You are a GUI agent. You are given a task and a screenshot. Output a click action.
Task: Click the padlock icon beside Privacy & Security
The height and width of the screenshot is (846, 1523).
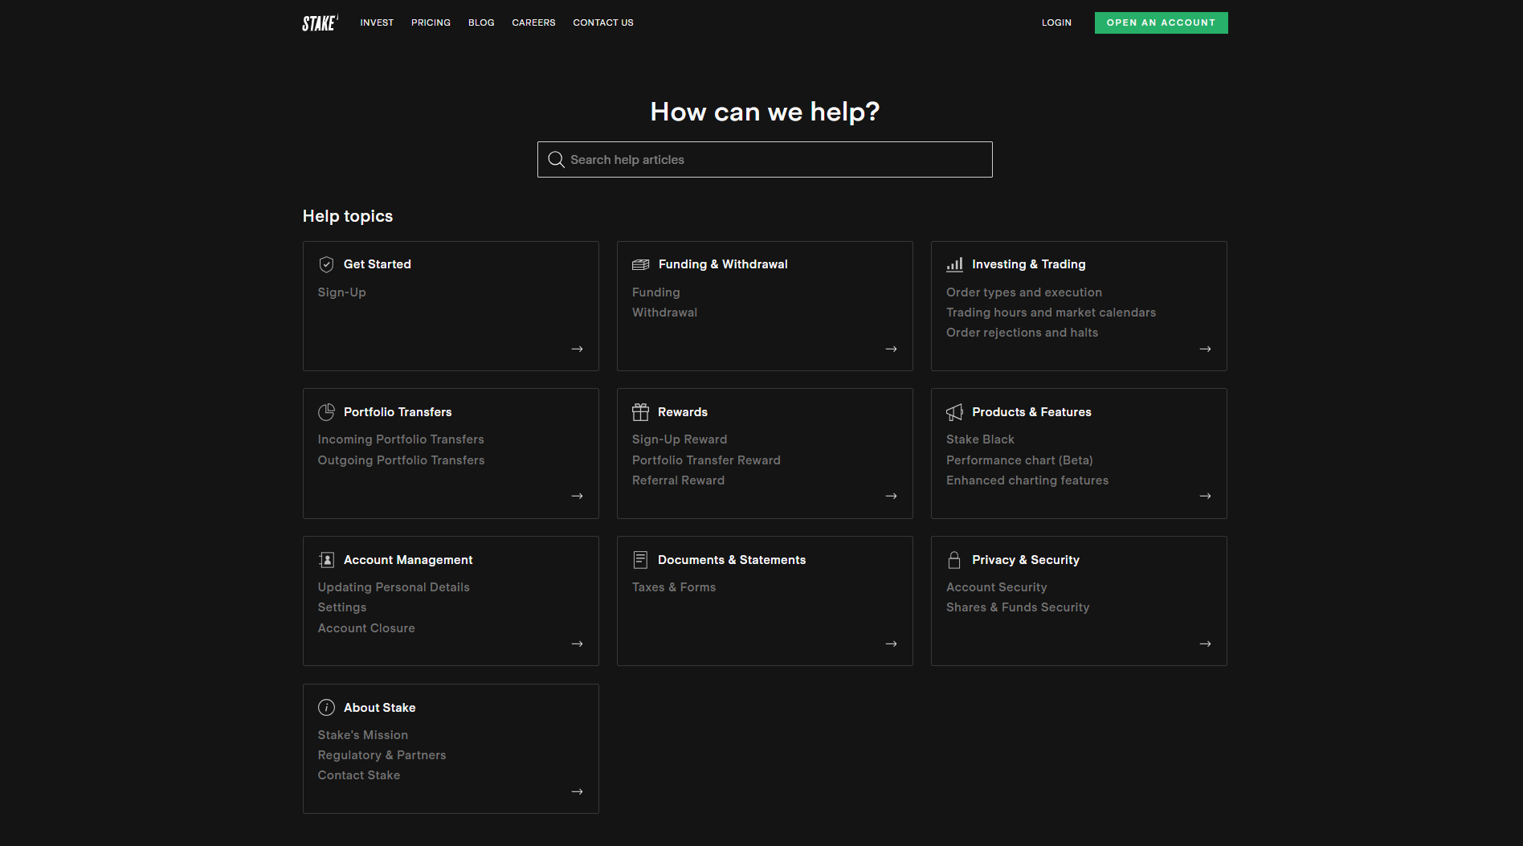[x=954, y=560]
